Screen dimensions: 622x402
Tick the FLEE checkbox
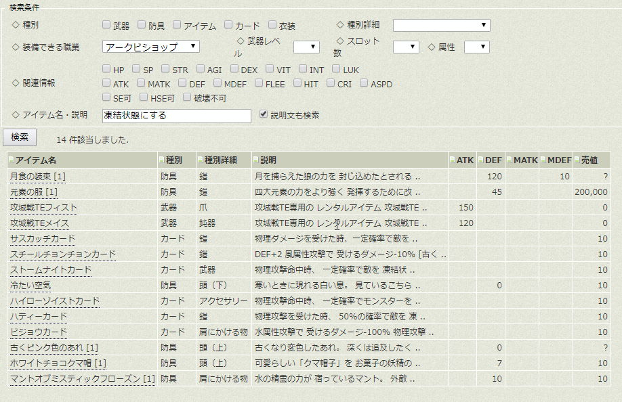click(x=259, y=83)
